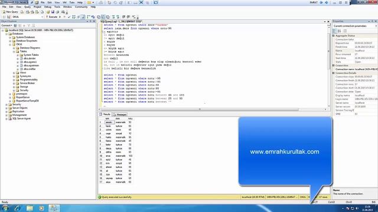Viewport: 378px width, 212px height.
Task: Open the active files dropdown arrow
Action: (x=324, y=21)
